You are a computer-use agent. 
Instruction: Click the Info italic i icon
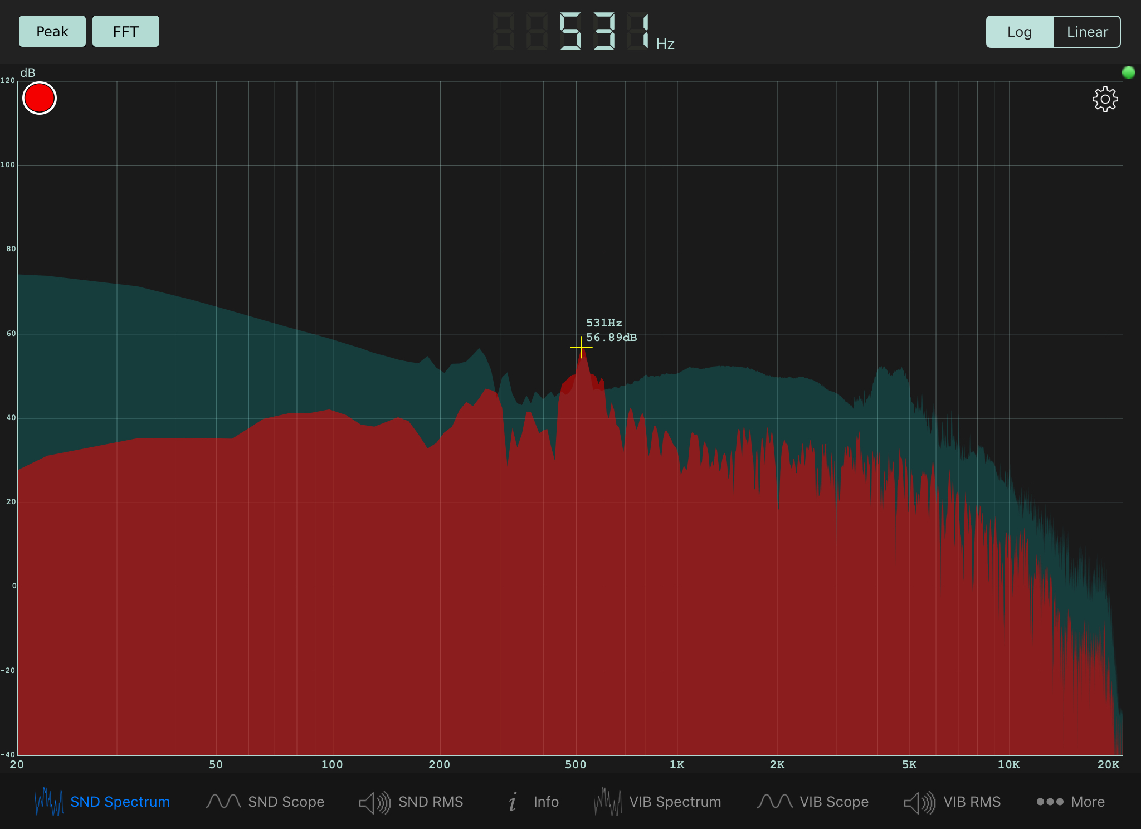[x=513, y=802]
